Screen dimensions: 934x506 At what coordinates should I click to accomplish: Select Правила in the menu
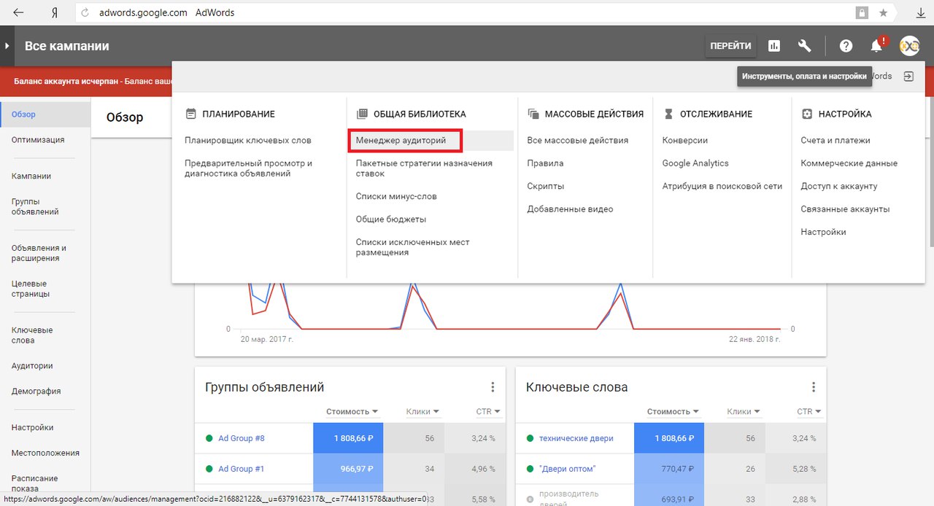(x=545, y=163)
